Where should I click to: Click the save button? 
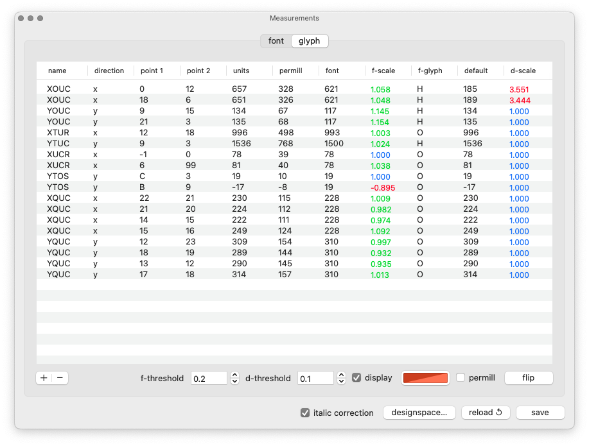[x=540, y=413]
